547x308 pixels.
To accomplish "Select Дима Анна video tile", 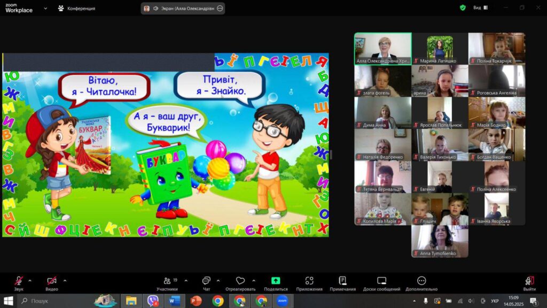I will pyautogui.click(x=383, y=113).
